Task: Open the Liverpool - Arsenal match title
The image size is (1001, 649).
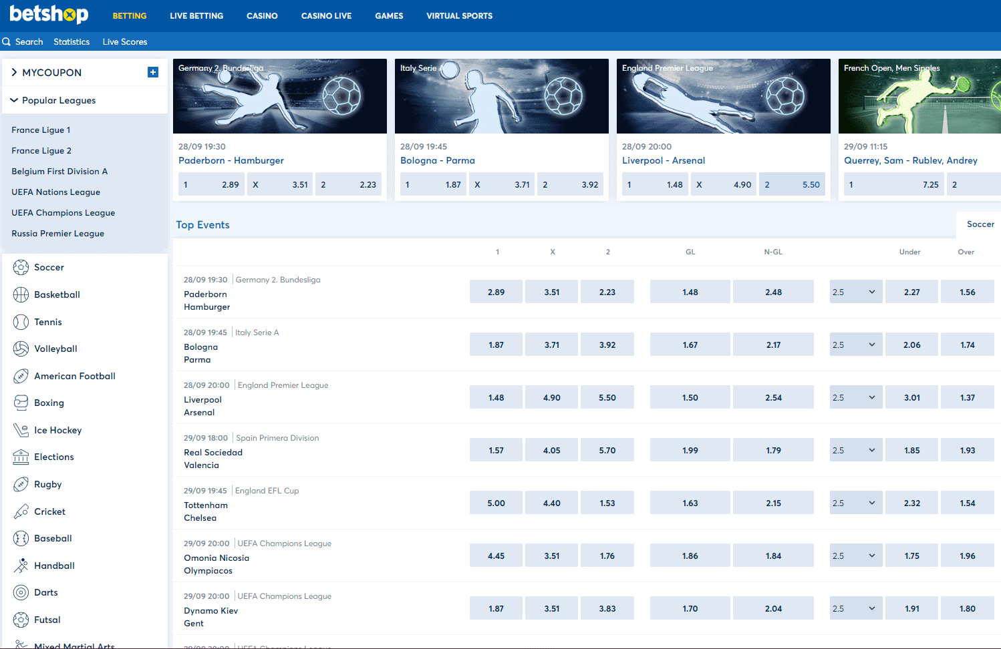Action: tap(664, 160)
